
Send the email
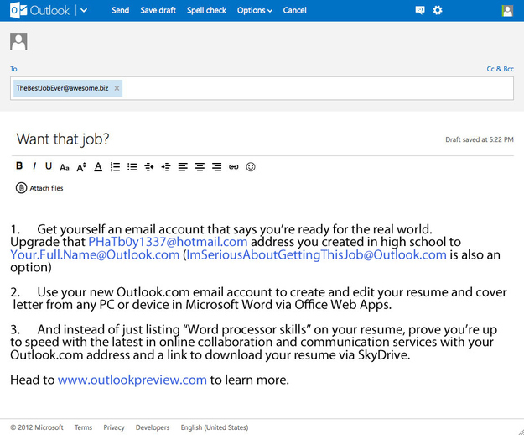point(120,10)
